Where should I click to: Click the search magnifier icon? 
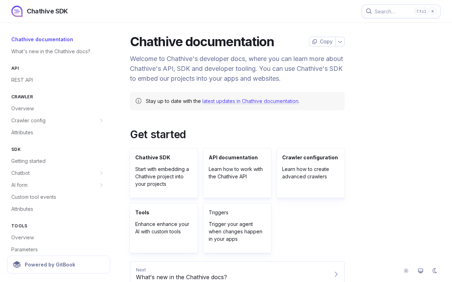(x=369, y=11)
